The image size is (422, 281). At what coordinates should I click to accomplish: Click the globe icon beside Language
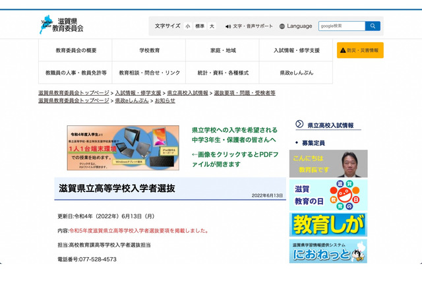click(x=282, y=26)
